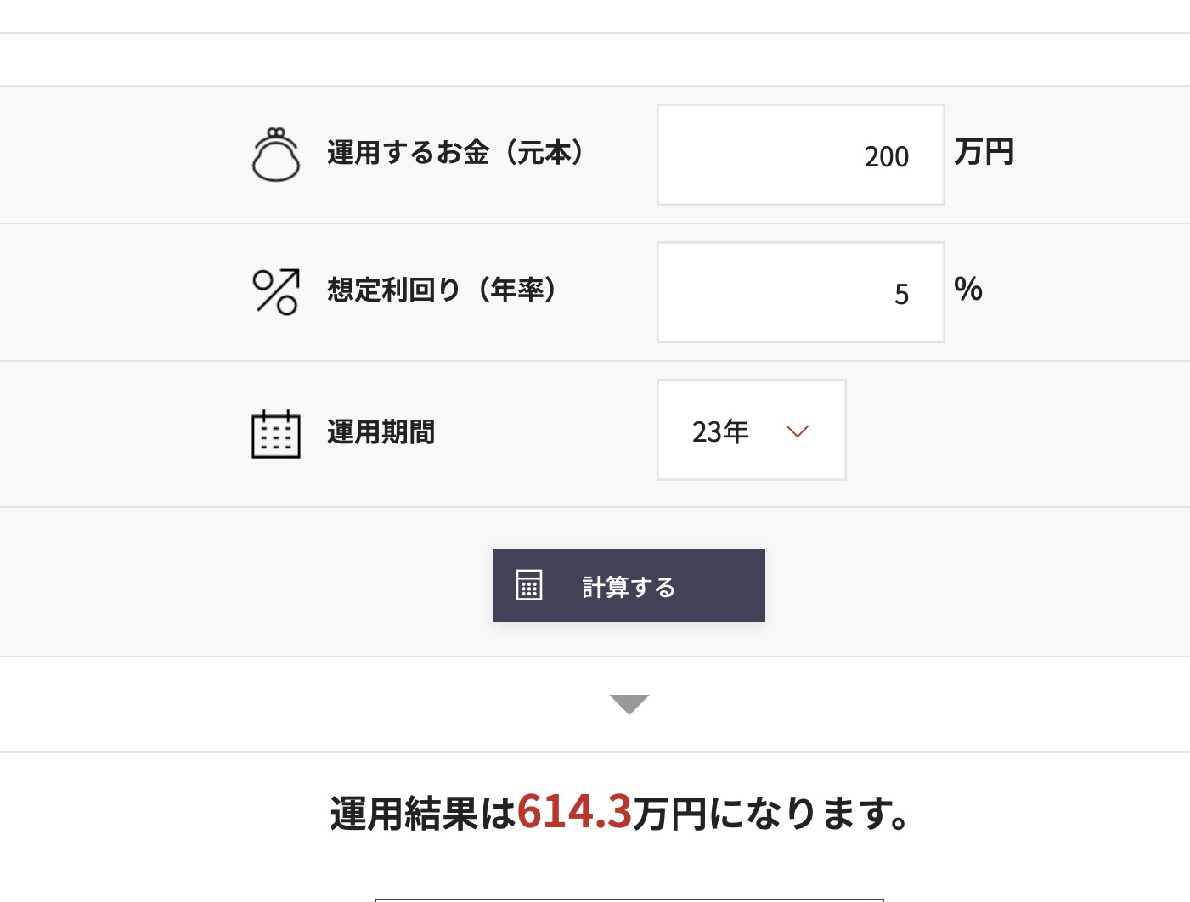Select the 23年 text in the dropdown
The image size is (1190, 902).
[x=720, y=431]
